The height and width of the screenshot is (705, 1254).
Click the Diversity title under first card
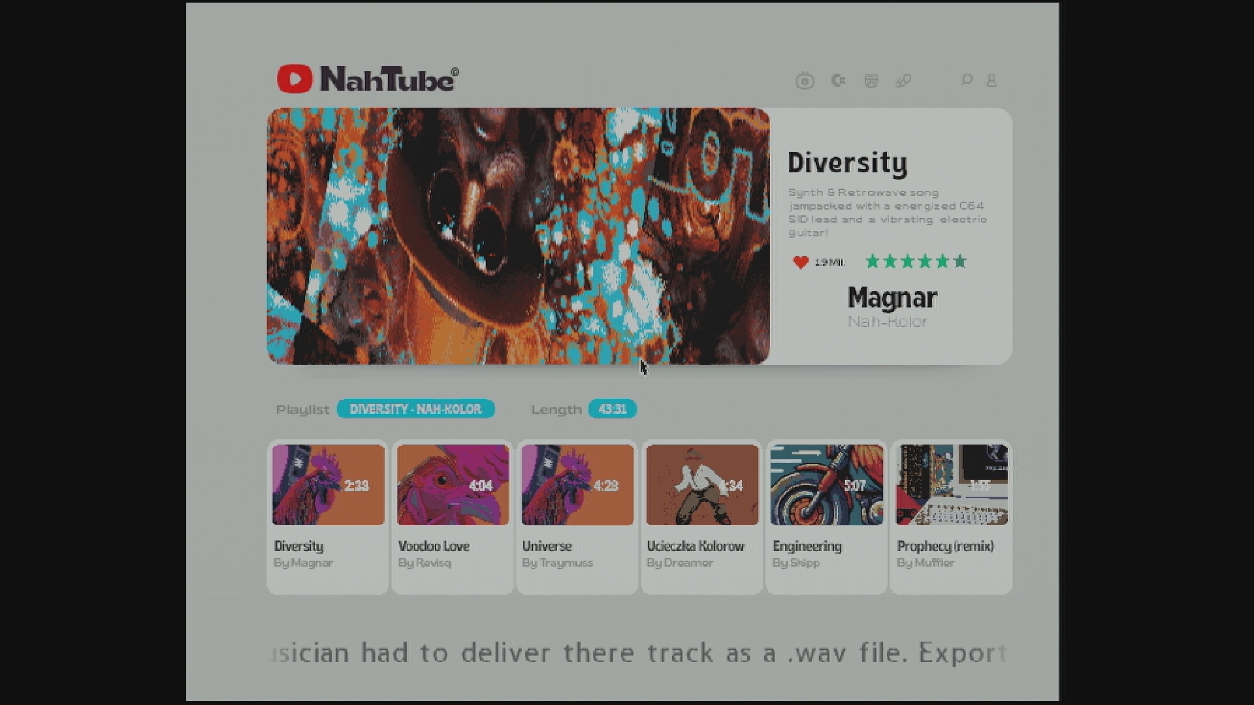tap(299, 546)
